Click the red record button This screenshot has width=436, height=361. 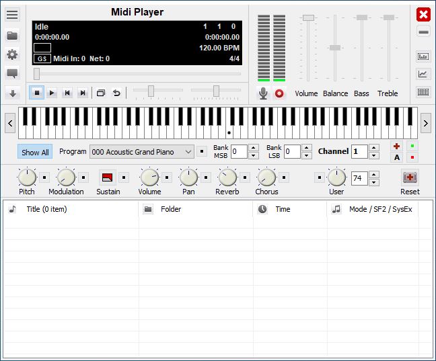279,93
